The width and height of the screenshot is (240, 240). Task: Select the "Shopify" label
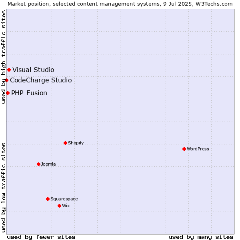76,143
